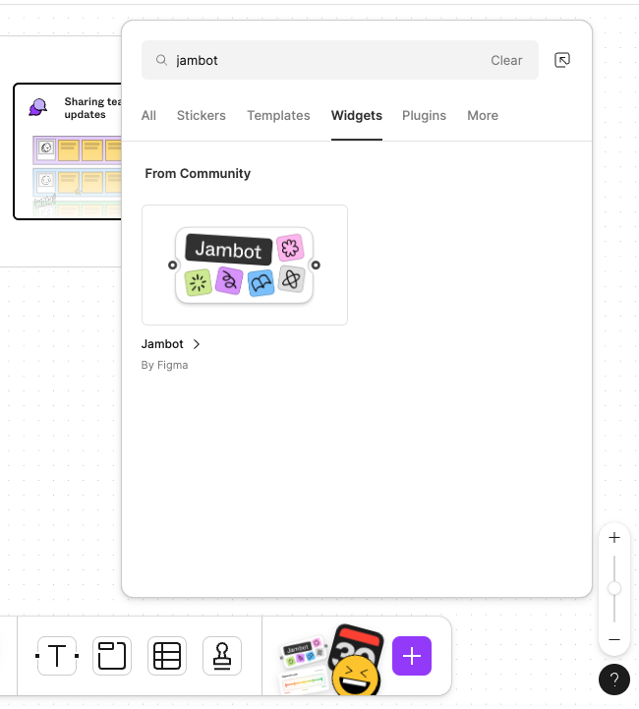Click the Sharing team updates template thumbnail
639x709 pixels.
[x=67, y=151]
